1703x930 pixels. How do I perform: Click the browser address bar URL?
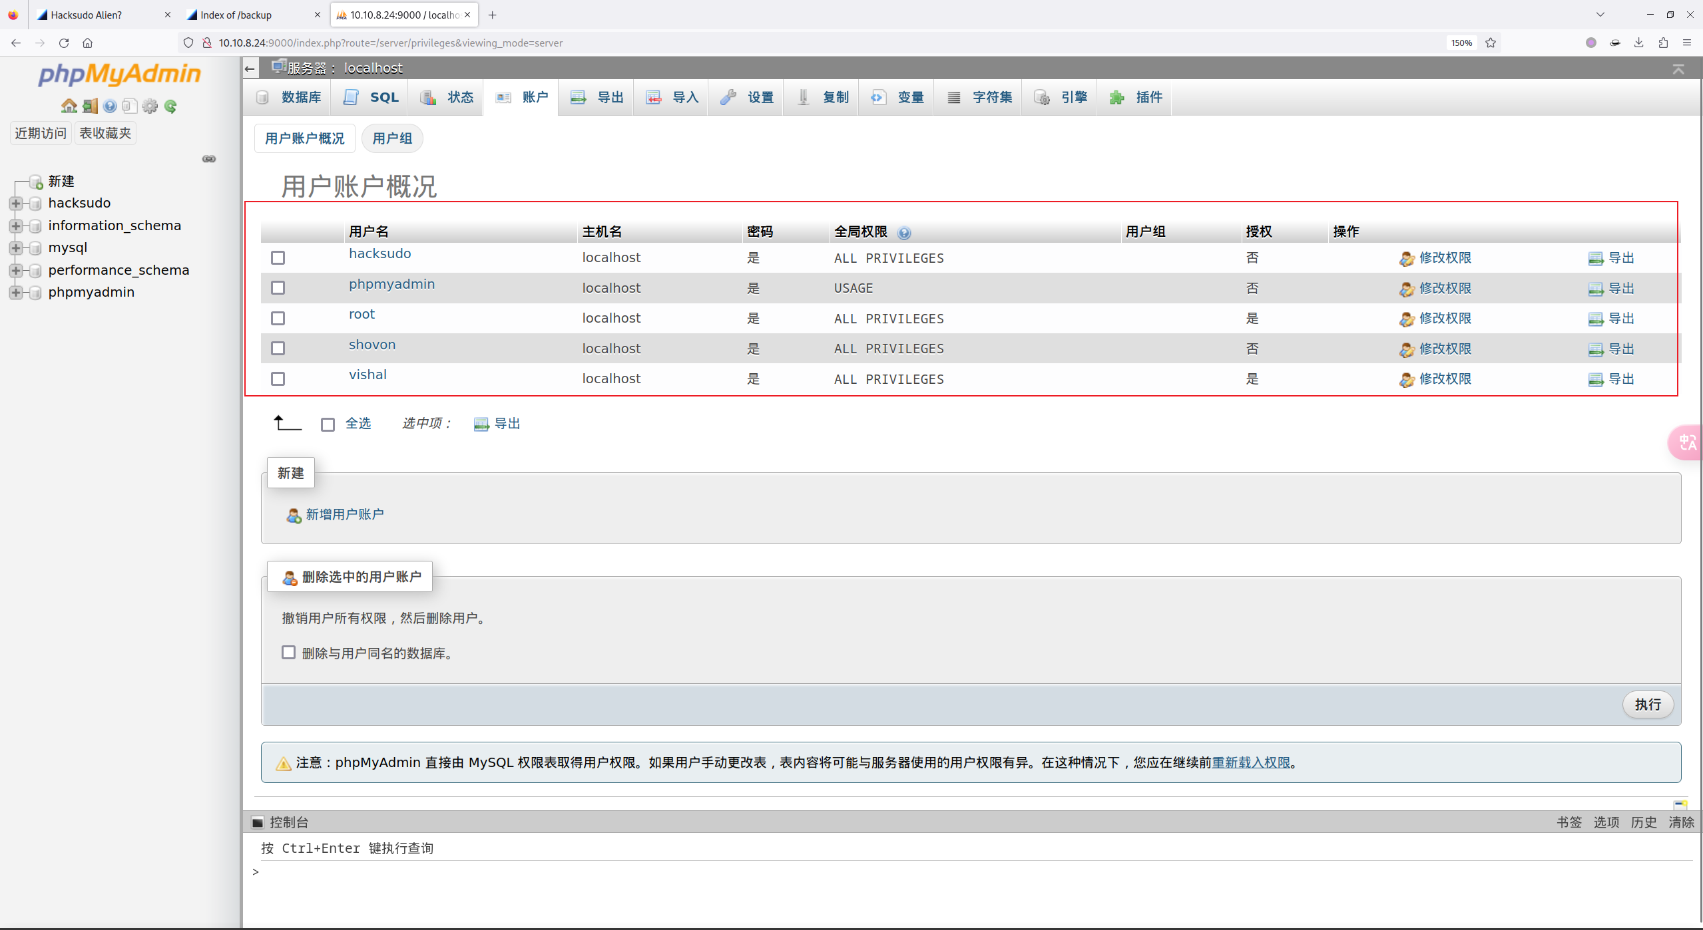pyautogui.click(x=390, y=43)
